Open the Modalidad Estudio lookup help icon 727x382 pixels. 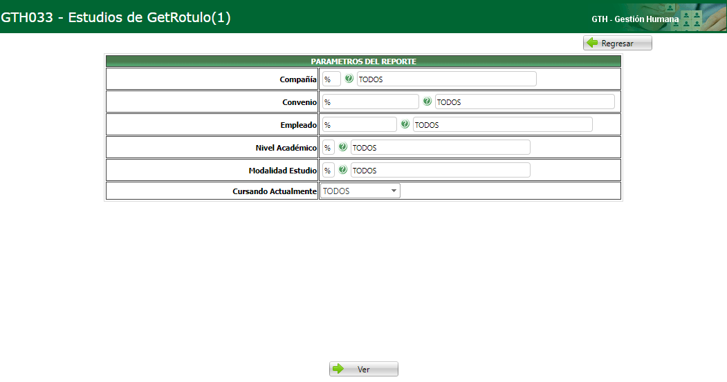342,169
